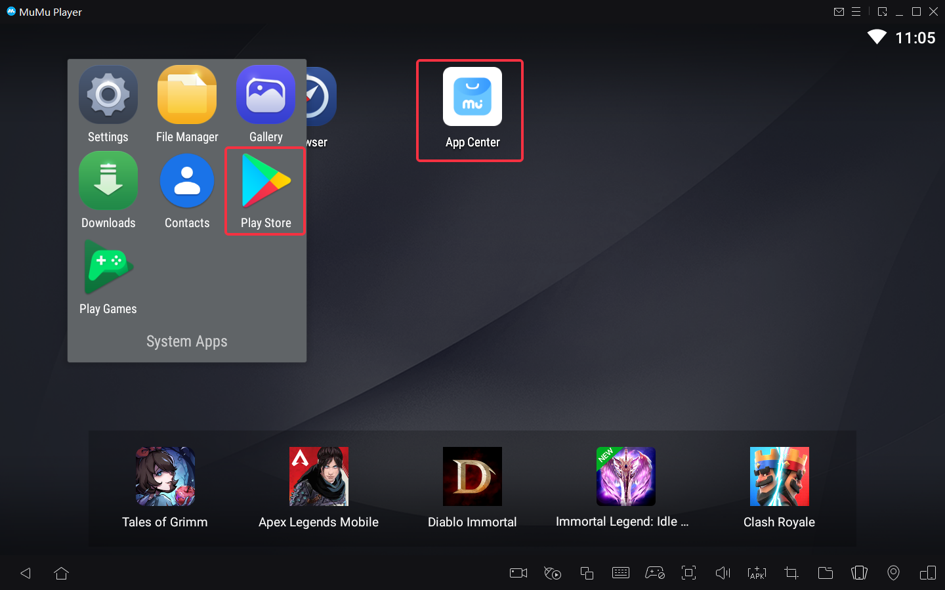Open the operation recorder (macro) tool
945x590 pixels.
[x=553, y=573]
